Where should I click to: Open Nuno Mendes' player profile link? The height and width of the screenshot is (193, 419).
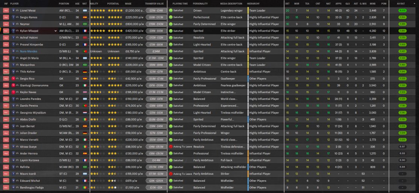coord(29,51)
